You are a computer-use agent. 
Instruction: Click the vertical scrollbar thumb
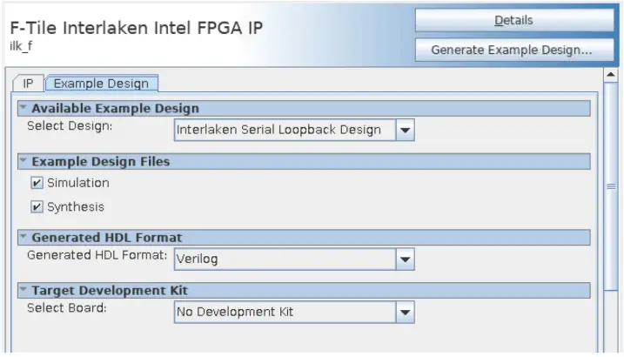[x=610, y=186]
